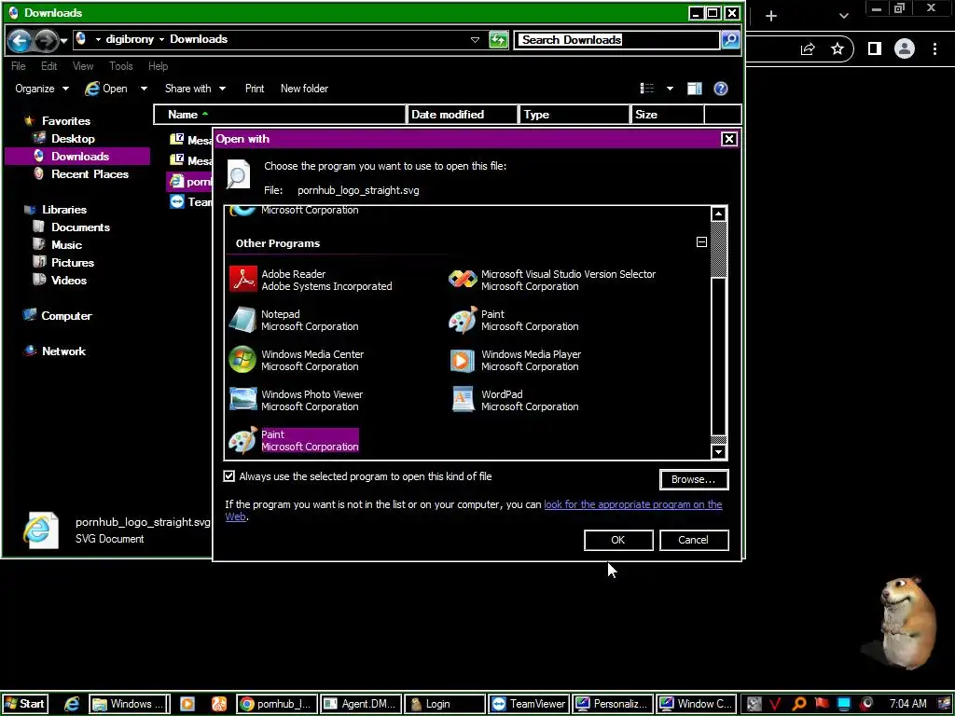Viewport: 955px width, 716px height.
Task: Open the recent pages dropdown arrow
Action: coord(64,41)
